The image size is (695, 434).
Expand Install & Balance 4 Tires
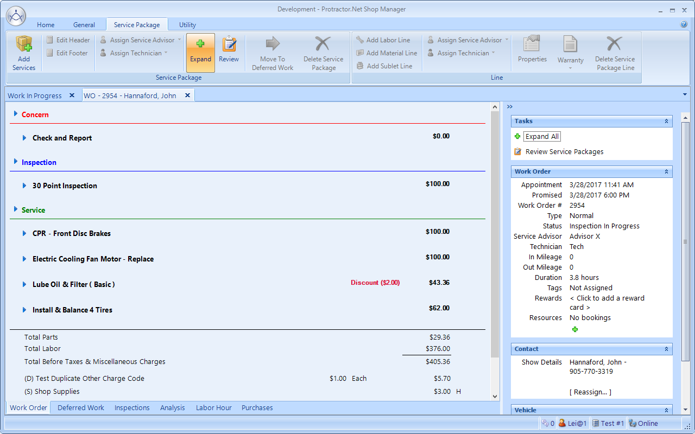(x=24, y=310)
